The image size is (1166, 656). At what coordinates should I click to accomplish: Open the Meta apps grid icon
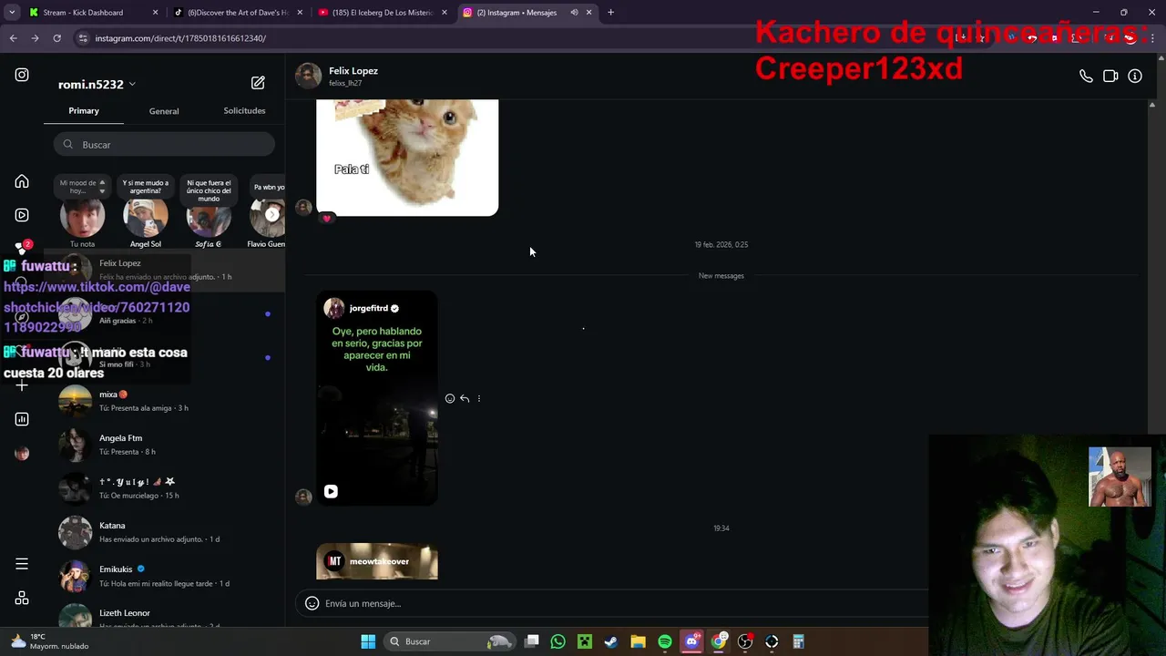[22, 599]
